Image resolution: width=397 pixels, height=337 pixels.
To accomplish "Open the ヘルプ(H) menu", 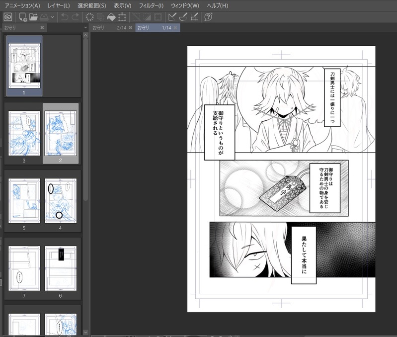I will [x=218, y=5].
